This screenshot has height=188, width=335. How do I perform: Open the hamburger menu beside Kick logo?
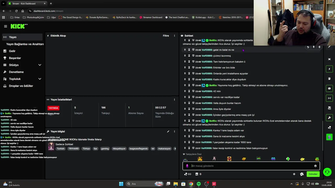pos(5,26)
